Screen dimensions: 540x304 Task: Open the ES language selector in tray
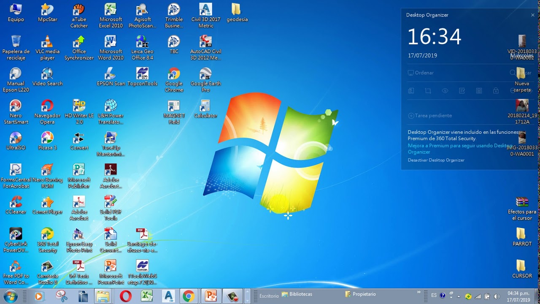(x=434, y=296)
